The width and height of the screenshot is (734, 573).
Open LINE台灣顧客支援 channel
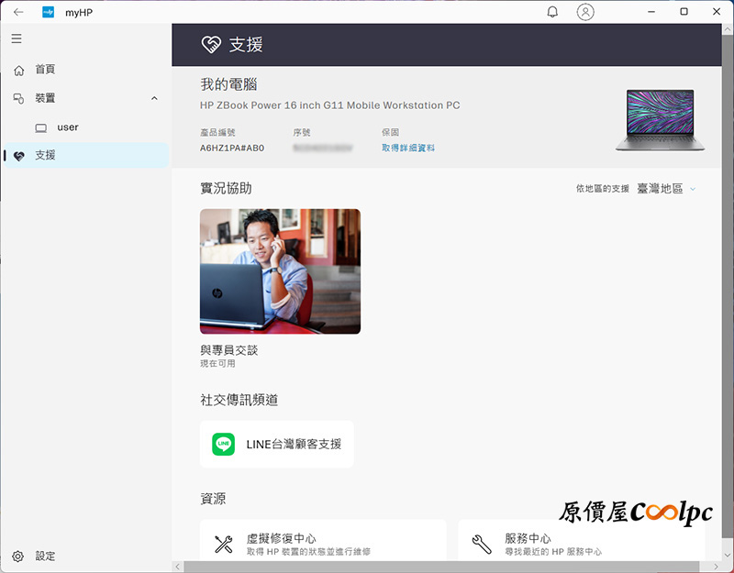(x=277, y=444)
